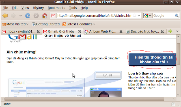
Task: Click the Gmail inbox preview screenshot
Action: pyautogui.click(x=47, y=87)
